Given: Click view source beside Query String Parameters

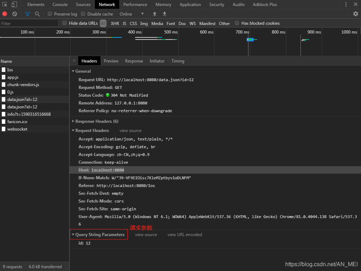Looking at the screenshot, I should point(146,235).
